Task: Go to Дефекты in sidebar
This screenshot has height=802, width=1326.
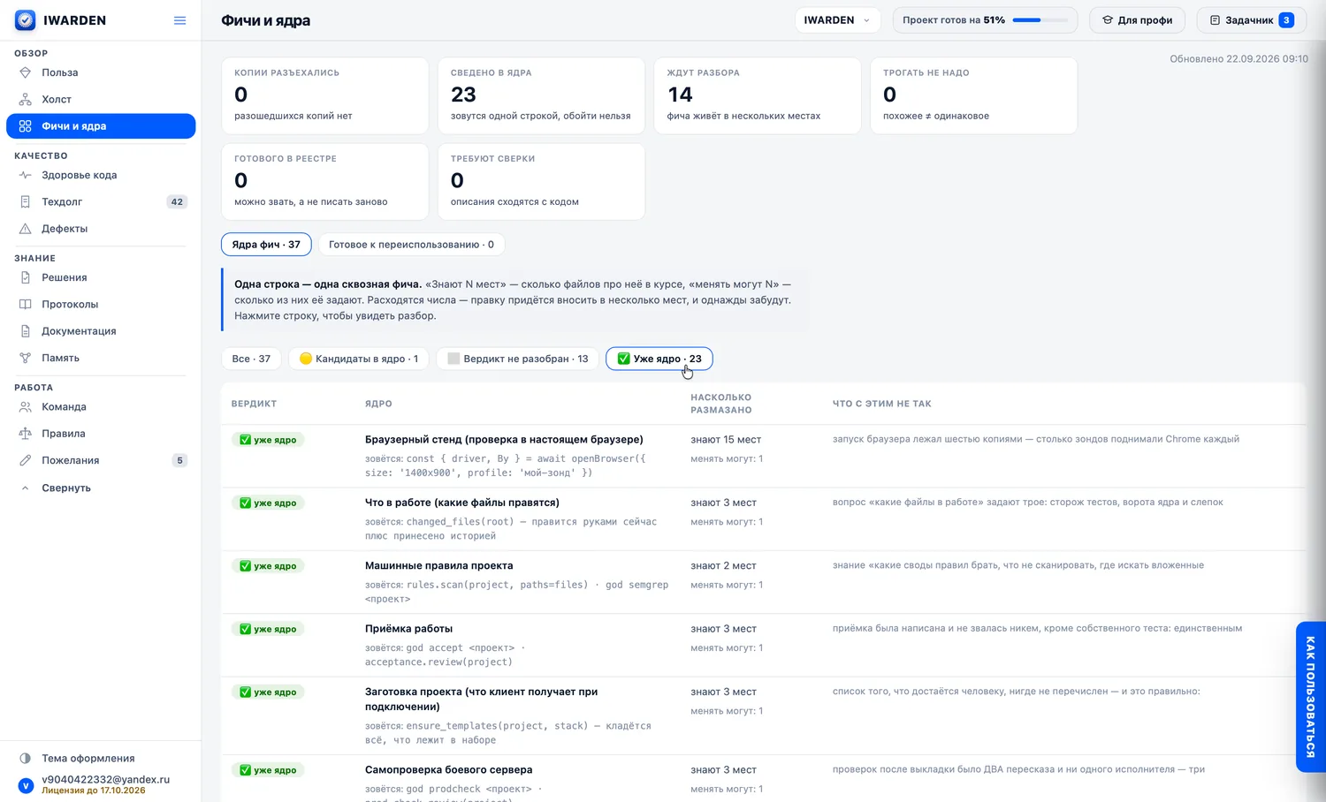Action: pyautogui.click(x=101, y=229)
